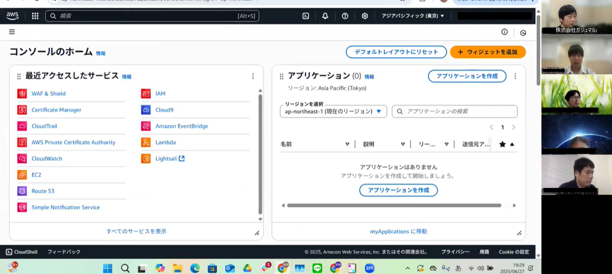Screen dimensions: 612x274
Task: Sort applications by リージョン column arrow
Action: pos(446,144)
